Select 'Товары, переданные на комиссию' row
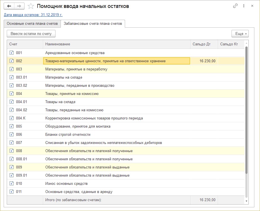The width and height of the screenshot is (260, 211). [126, 110]
